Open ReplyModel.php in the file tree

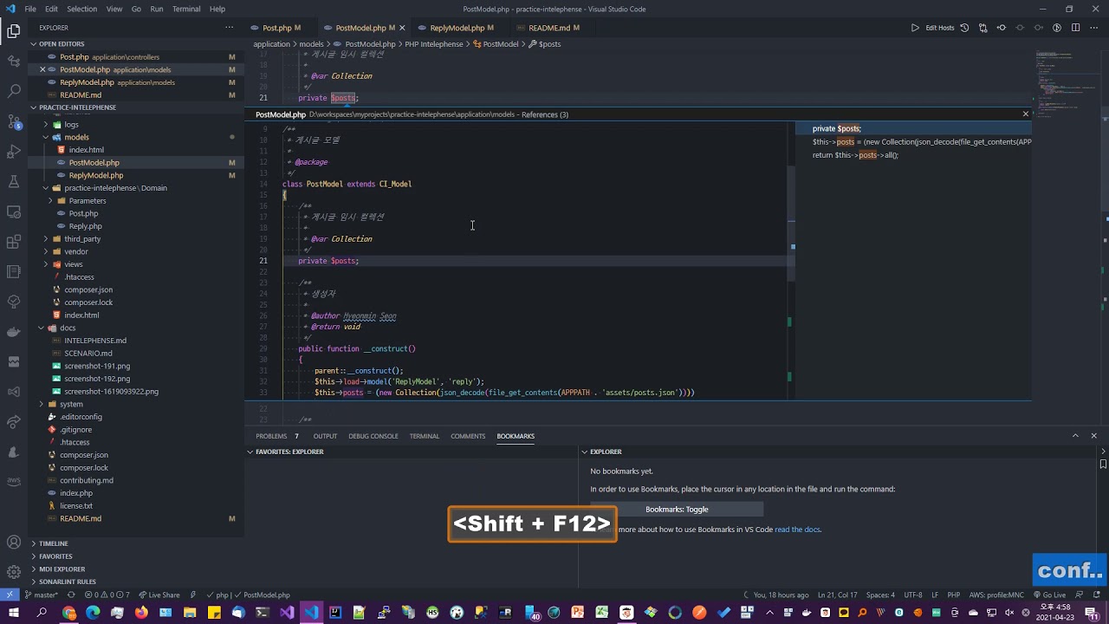(96, 175)
